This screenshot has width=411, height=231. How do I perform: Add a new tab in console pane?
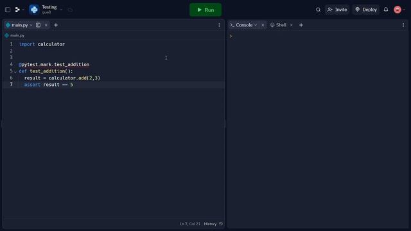point(301,25)
